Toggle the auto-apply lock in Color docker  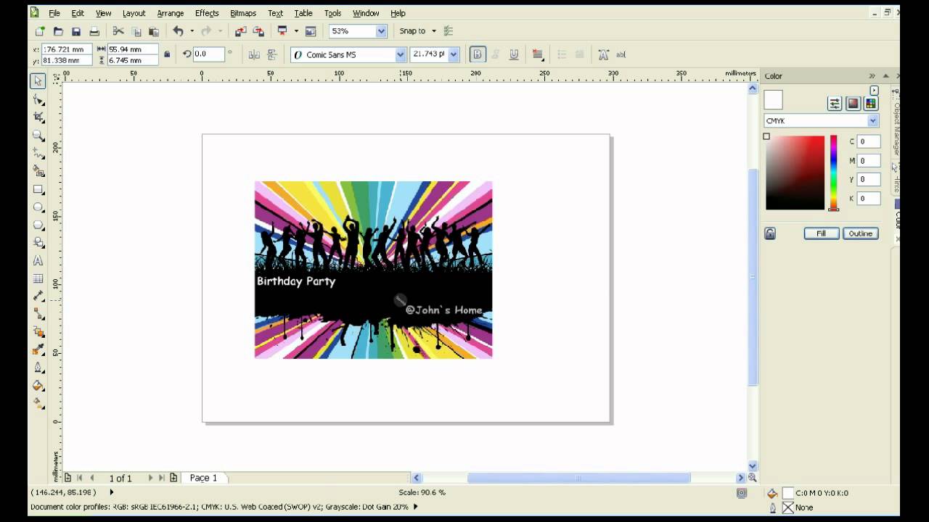(770, 233)
